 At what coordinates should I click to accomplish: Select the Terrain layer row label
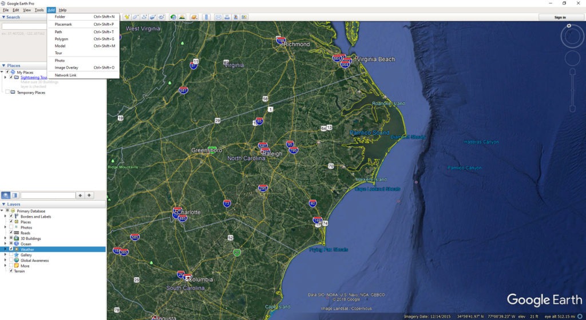tap(19, 271)
